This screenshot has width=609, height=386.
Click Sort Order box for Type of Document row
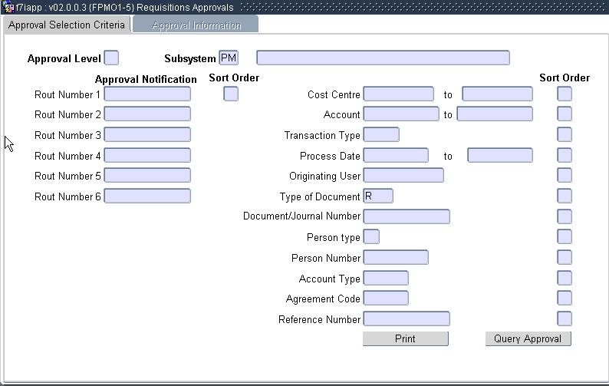point(565,196)
